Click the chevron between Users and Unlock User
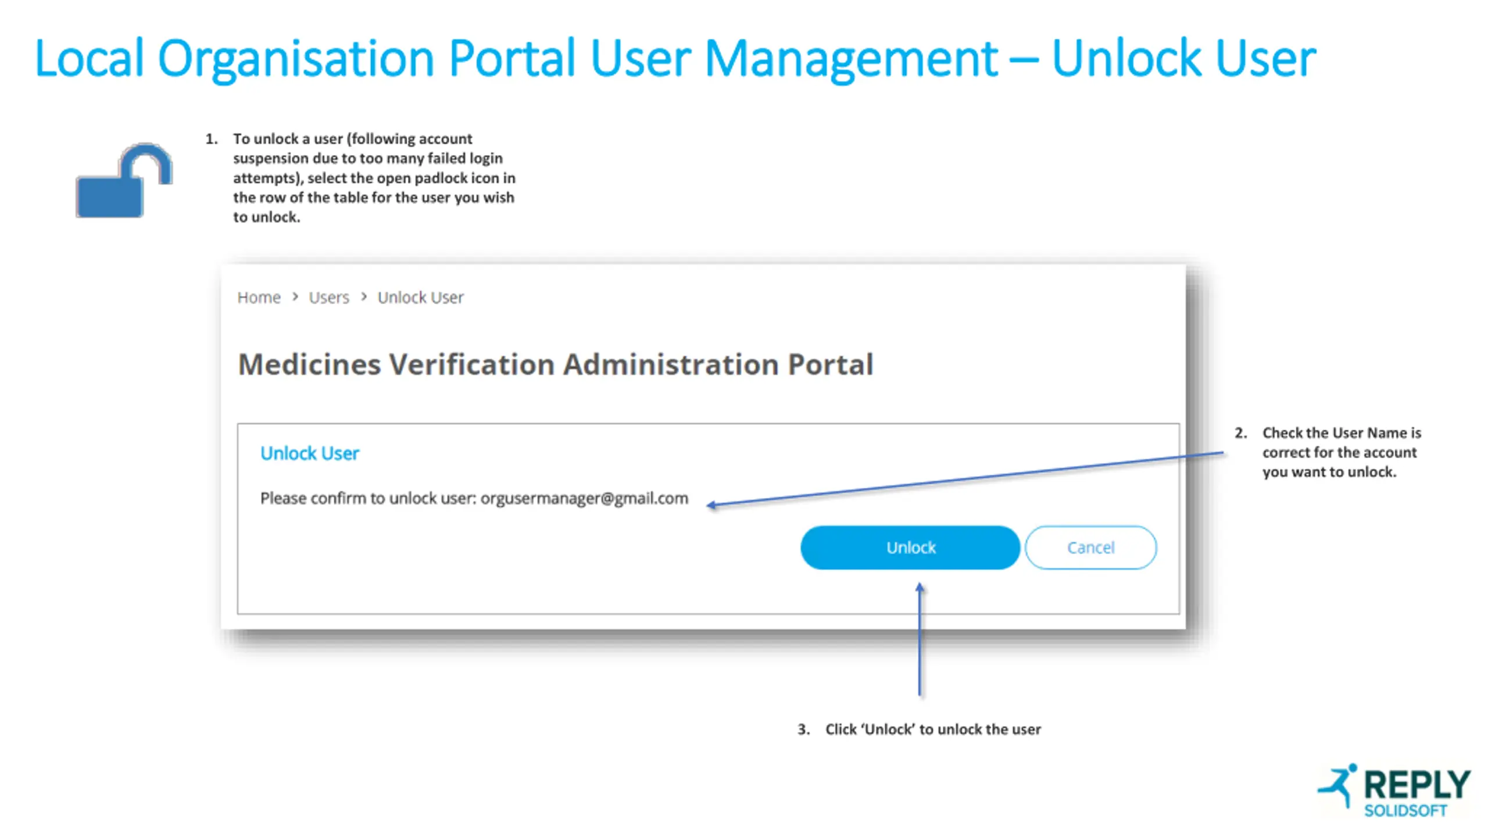The width and height of the screenshot is (1488, 837). click(x=364, y=297)
